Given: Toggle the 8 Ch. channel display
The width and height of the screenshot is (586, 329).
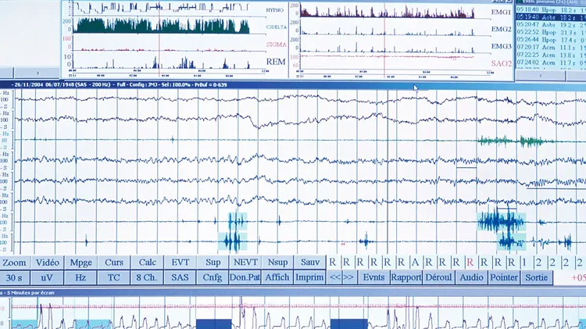Looking at the screenshot, I should tap(147, 277).
